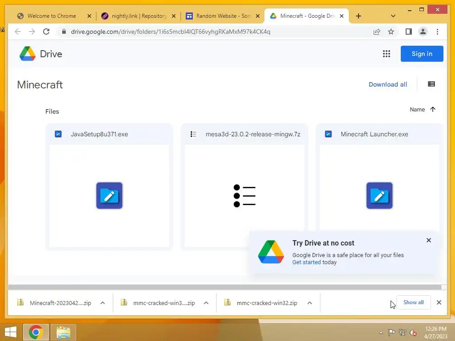Viewport: 455px width, 341px height.
Task: Click the JavaSetup8u371.exe file name
Action: point(99,134)
